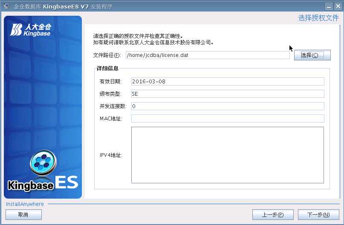Click the InstallAnywhere label

[25, 204]
